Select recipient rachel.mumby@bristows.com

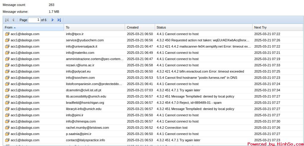[87, 128]
